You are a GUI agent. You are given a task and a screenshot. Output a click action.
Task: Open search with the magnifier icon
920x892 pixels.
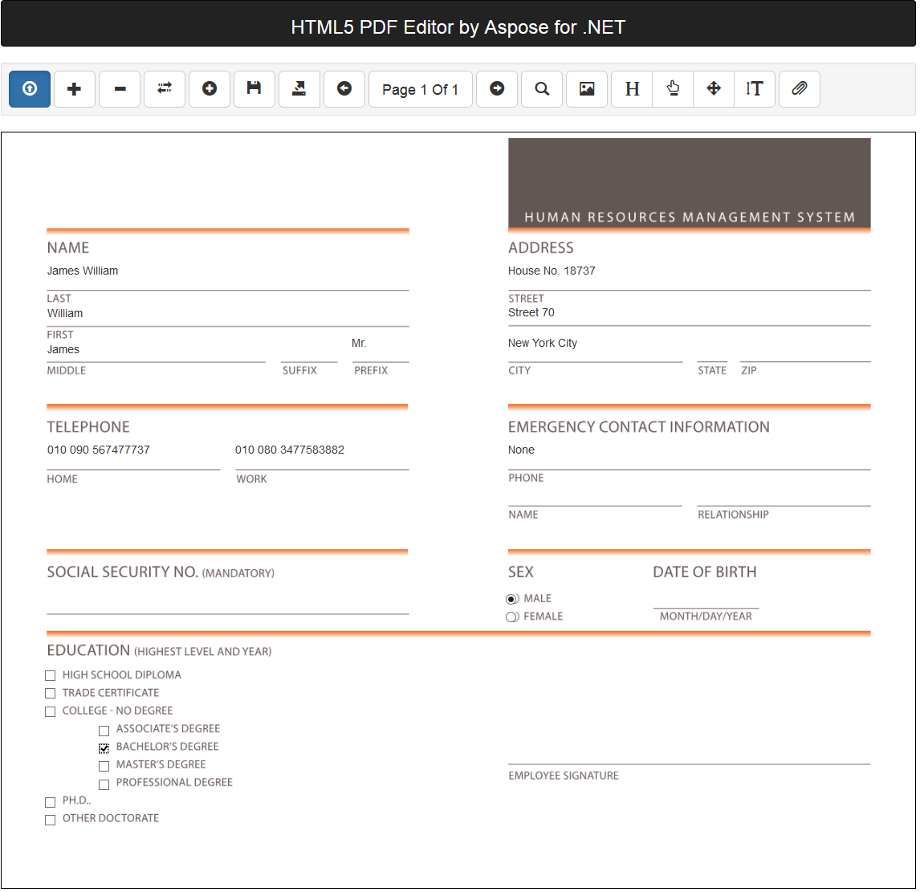(x=542, y=89)
